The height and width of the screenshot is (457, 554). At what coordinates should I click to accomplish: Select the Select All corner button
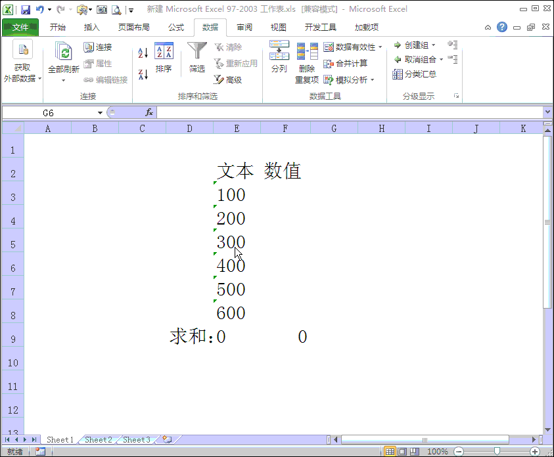[13, 128]
